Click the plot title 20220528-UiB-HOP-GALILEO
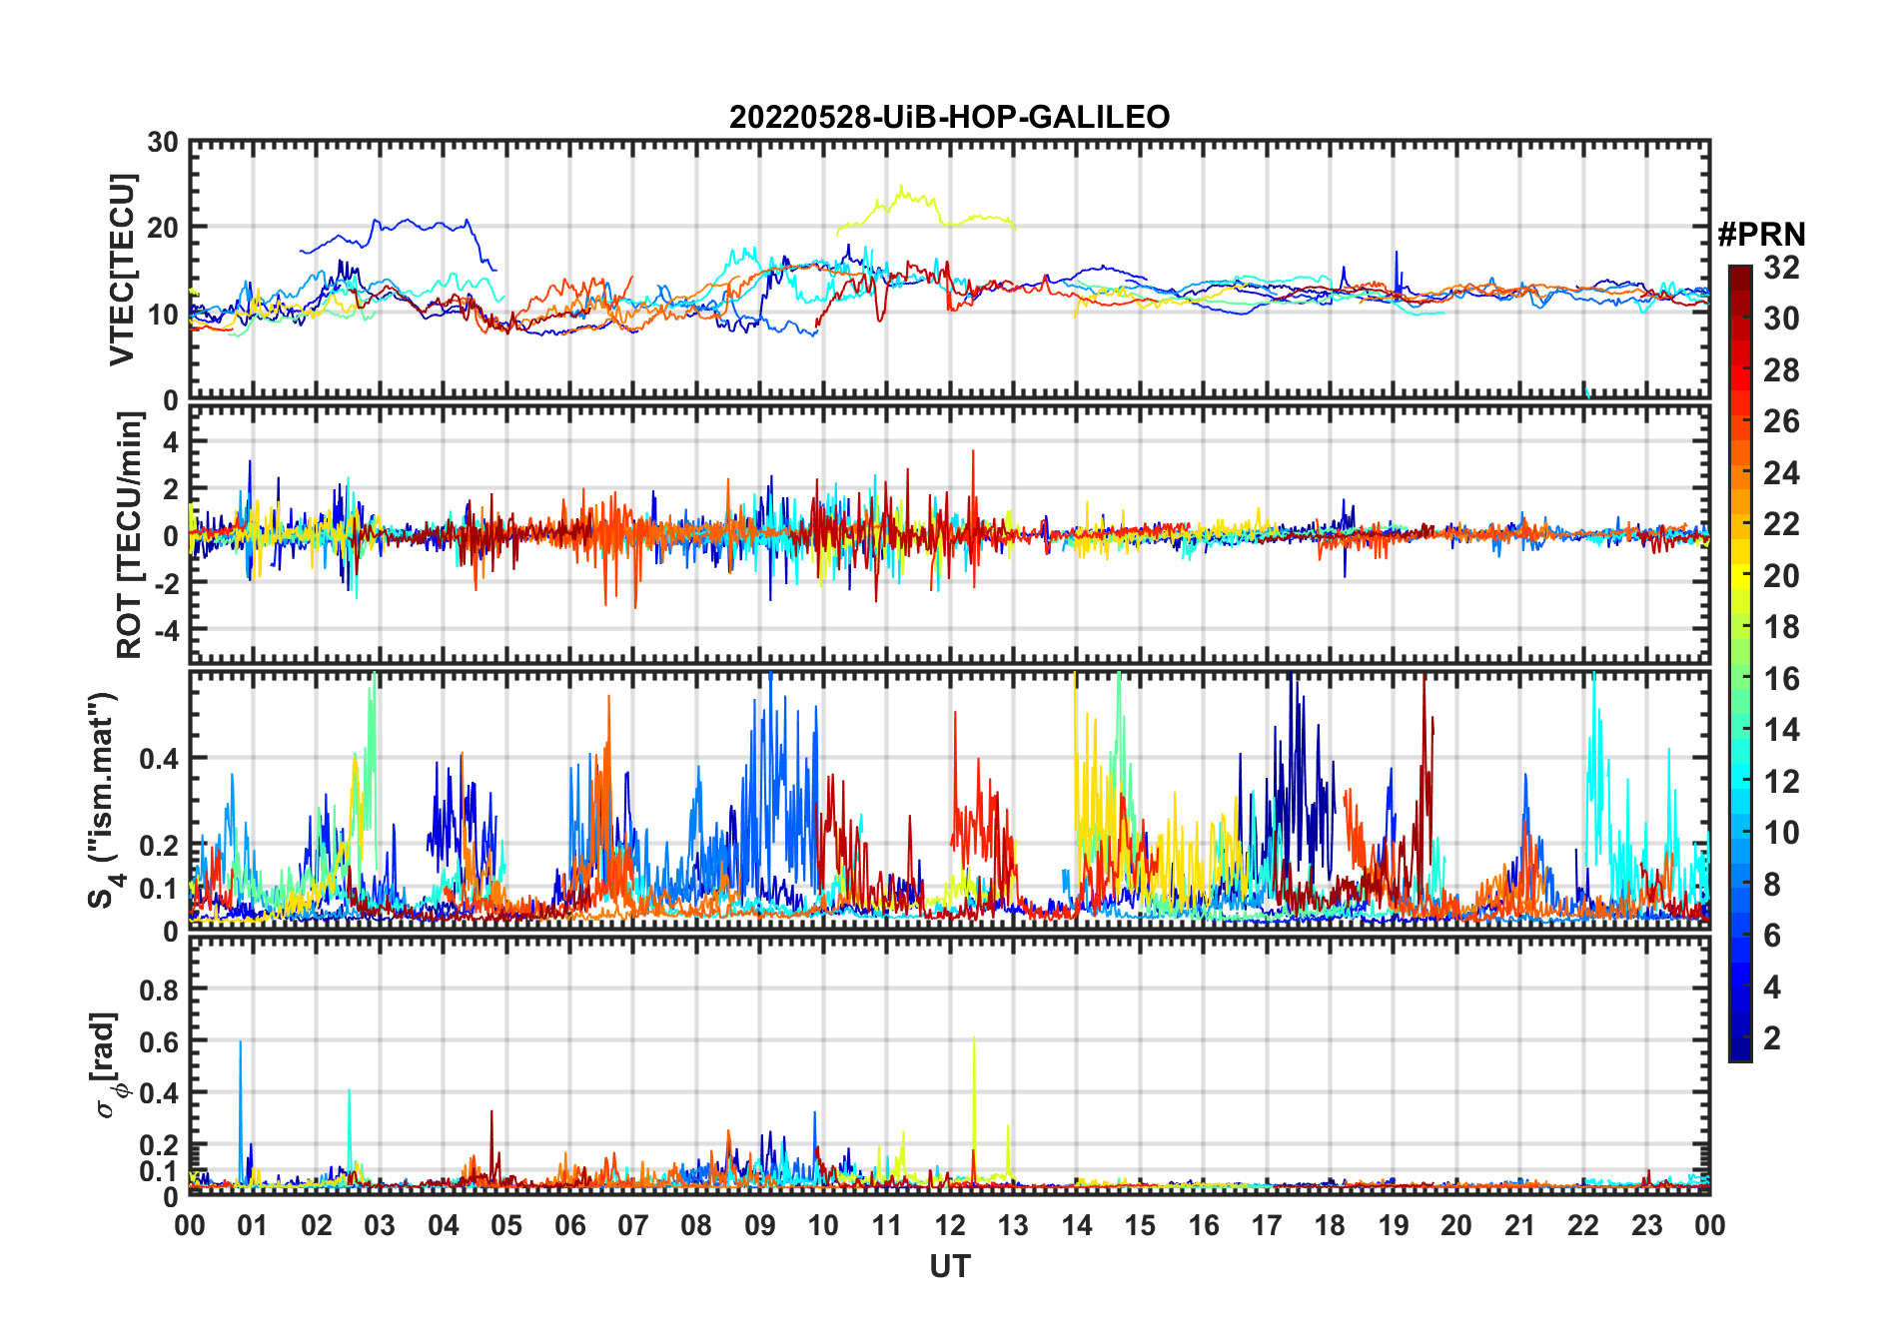This screenshot has height=1328, width=1900. [x=949, y=117]
